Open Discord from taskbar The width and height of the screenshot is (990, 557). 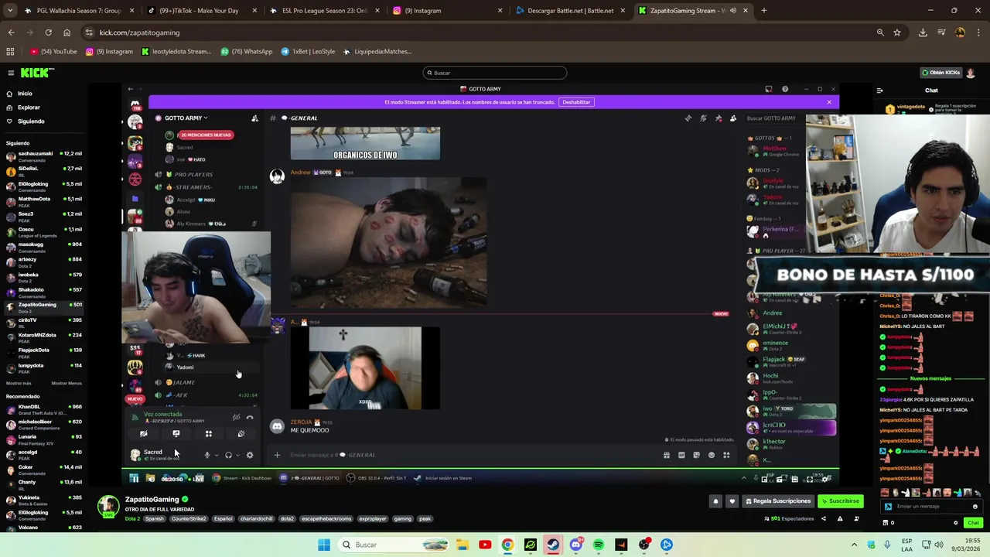coord(575,545)
